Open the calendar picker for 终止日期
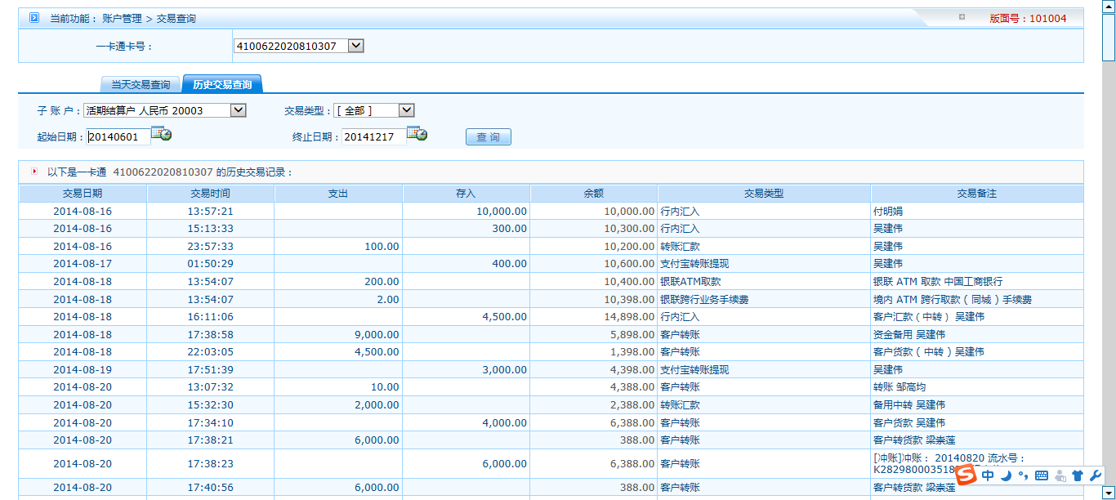Image resolution: width=1116 pixels, height=500 pixels. click(417, 135)
